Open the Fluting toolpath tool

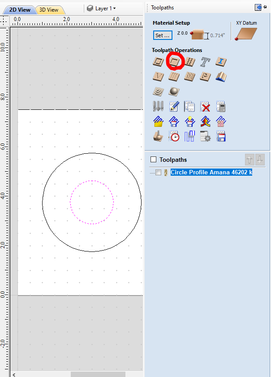(x=174, y=77)
